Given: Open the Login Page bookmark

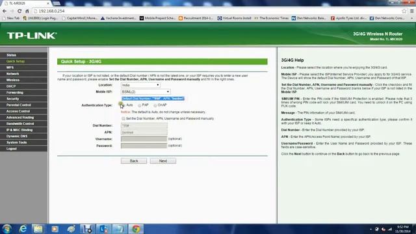Looking at the screenshot, I should click(x=40, y=18).
